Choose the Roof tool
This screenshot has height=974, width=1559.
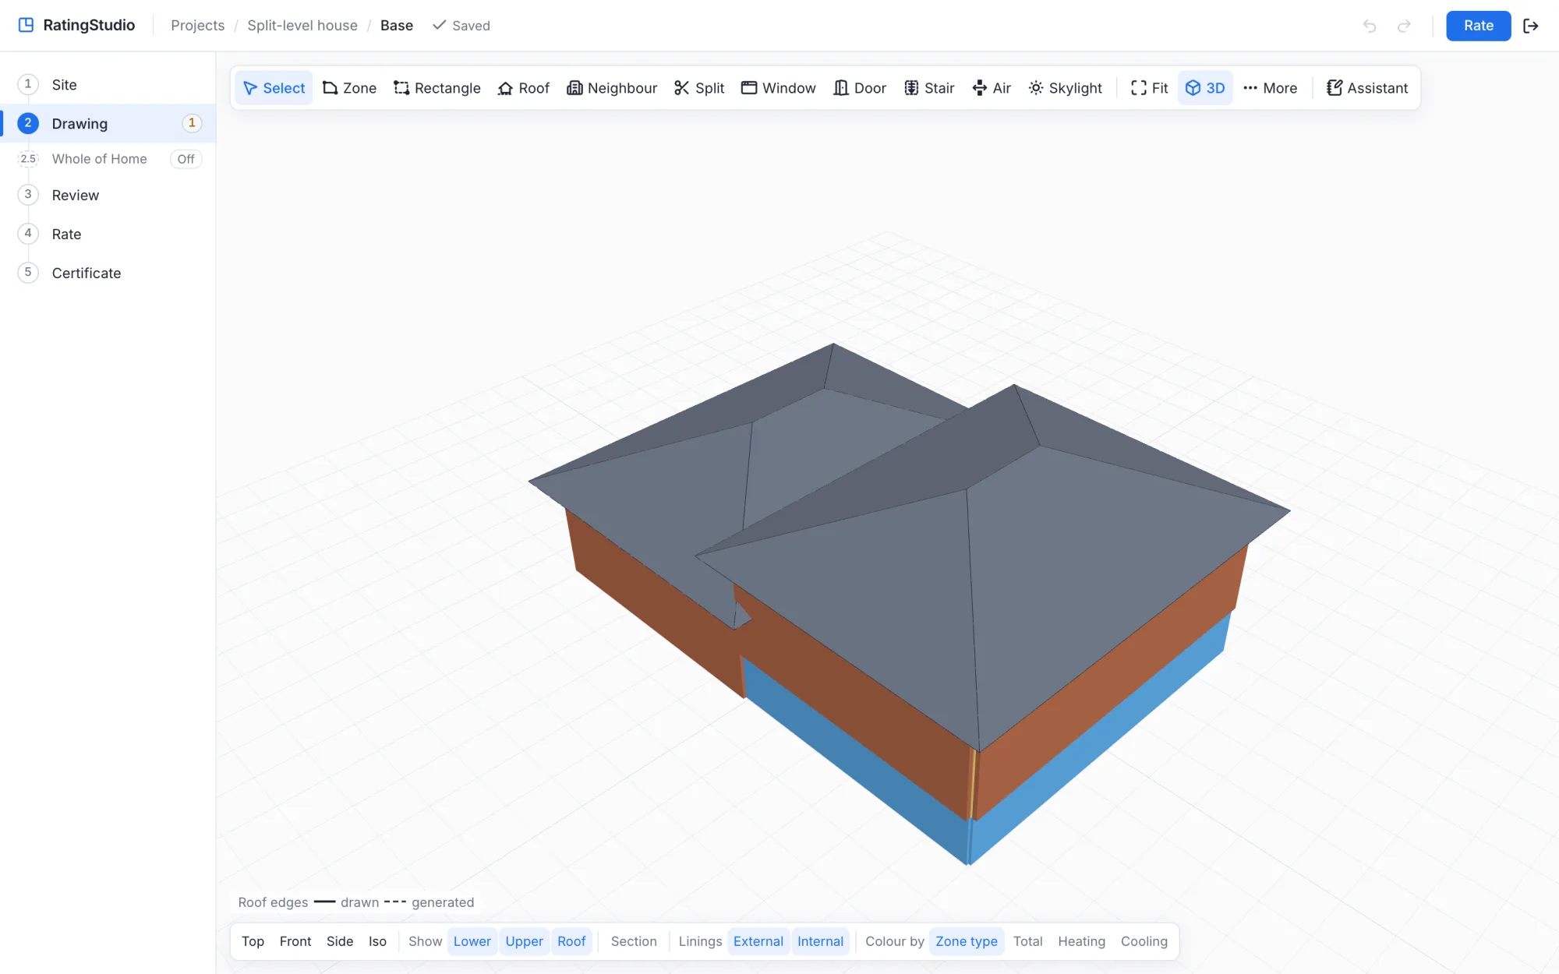click(x=524, y=88)
